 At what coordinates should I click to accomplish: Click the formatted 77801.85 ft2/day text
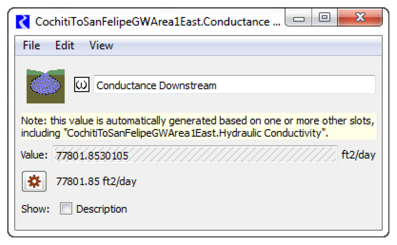[x=96, y=182]
